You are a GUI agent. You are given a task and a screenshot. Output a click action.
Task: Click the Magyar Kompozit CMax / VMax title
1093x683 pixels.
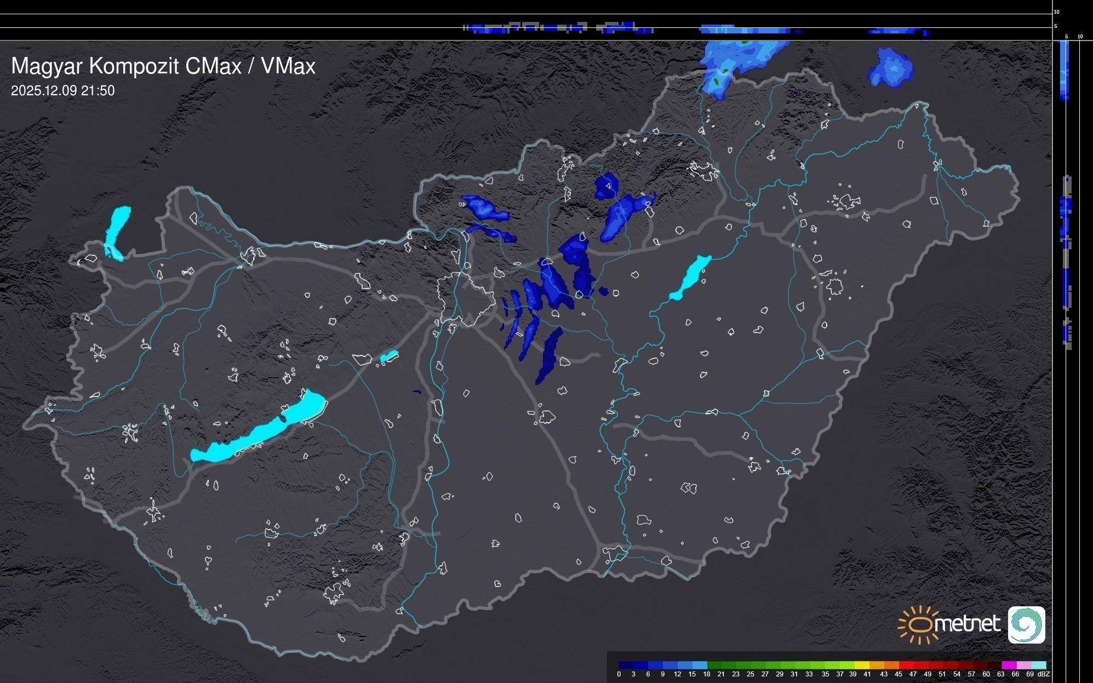pos(163,66)
